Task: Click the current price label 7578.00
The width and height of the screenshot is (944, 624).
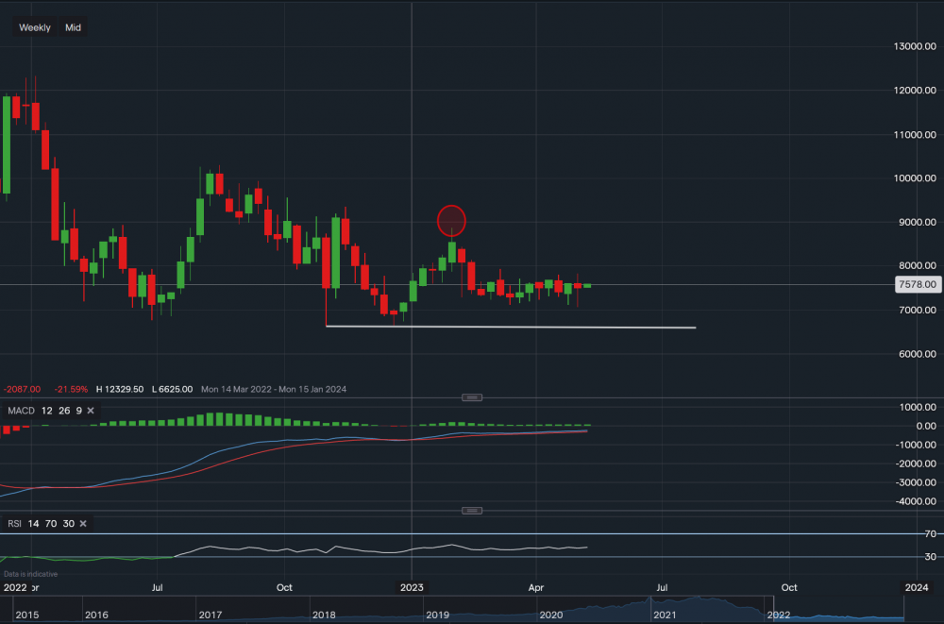Action: tap(917, 284)
